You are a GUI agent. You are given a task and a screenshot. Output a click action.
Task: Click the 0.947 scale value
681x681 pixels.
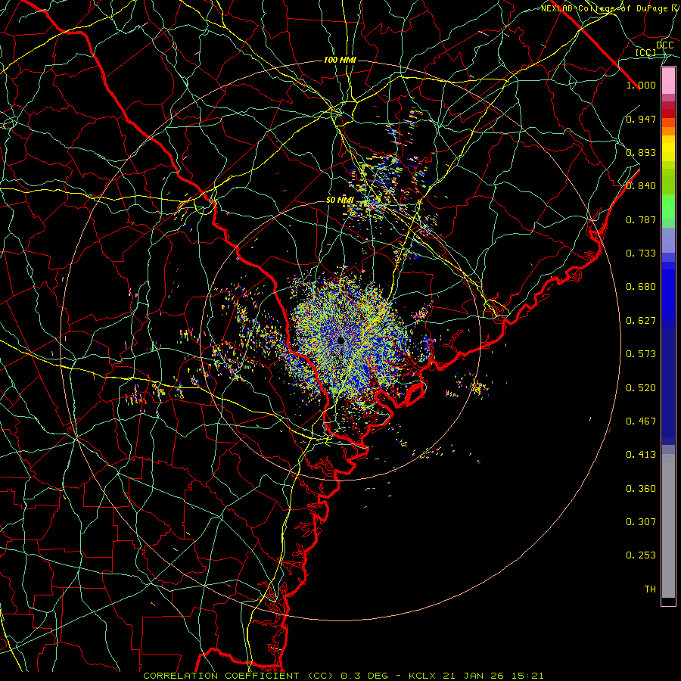[x=641, y=119]
